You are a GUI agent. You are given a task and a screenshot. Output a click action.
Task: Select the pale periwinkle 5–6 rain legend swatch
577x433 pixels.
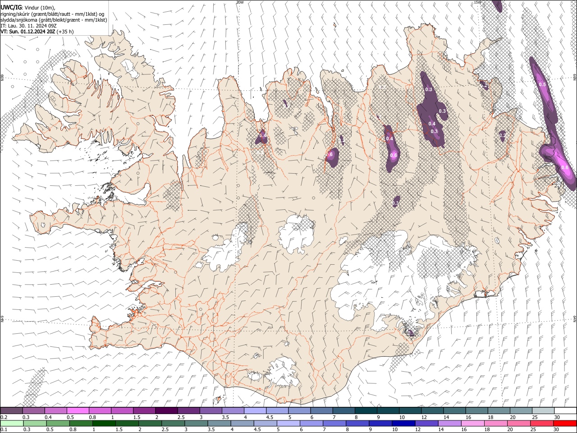click(288, 423)
